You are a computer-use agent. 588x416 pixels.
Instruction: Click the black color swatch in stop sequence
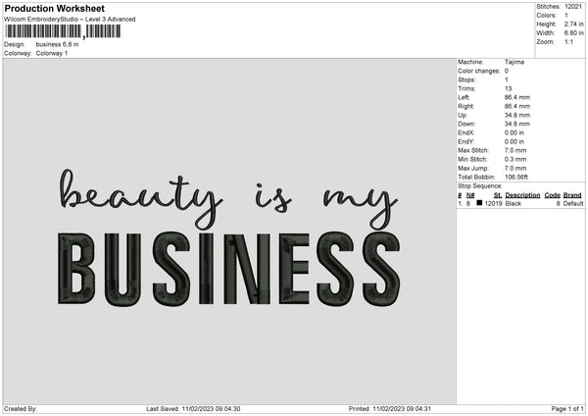[479, 203]
